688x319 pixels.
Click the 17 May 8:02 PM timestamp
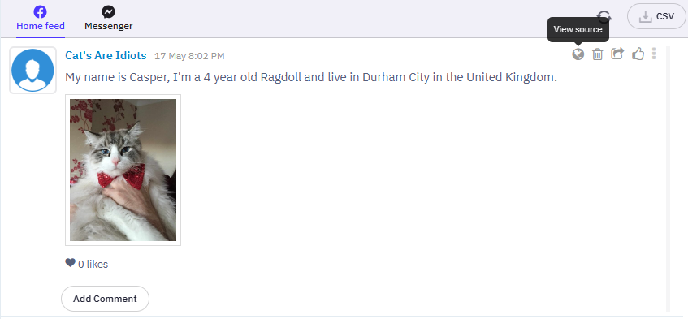[x=189, y=56]
